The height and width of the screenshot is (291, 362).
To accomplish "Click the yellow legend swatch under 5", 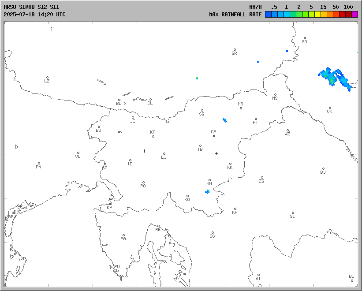I will point(317,15).
